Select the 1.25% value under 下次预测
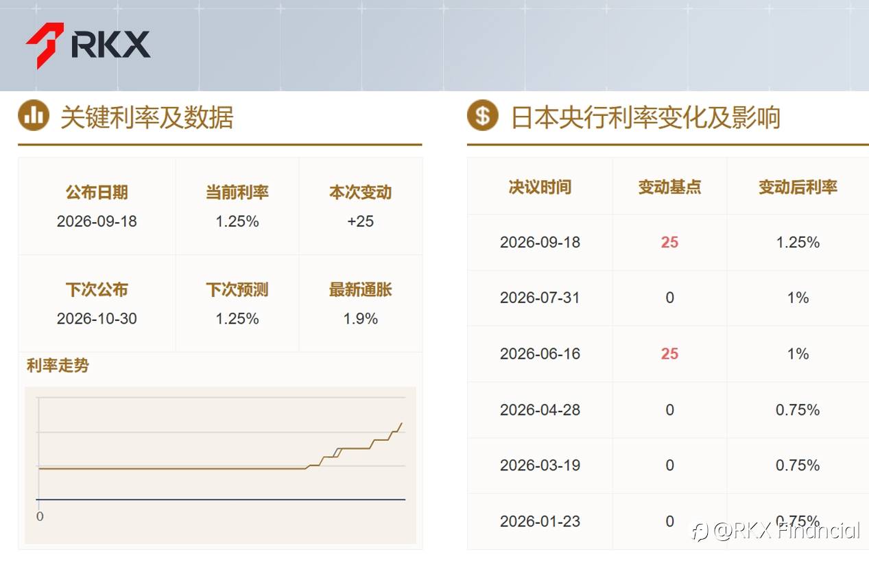The height and width of the screenshot is (563, 869). tap(237, 319)
